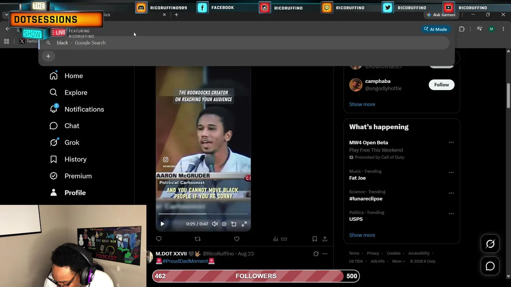This screenshot has width=511, height=287.
Task: Like the Boondocks video post
Action: pos(237,239)
